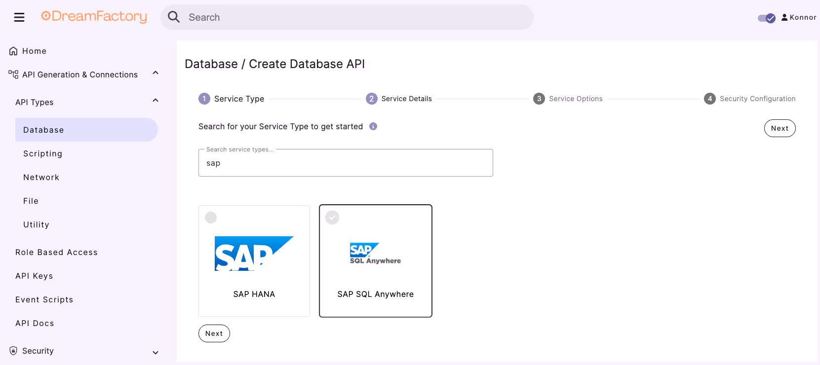The width and height of the screenshot is (820, 365).
Task: Click the magnifier search icon
Action: [x=174, y=17]
